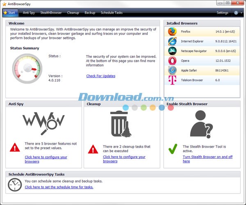Switch to the Anti Spy tab
The height and width of the screenshot is (205, 246).
click(29, 13)
